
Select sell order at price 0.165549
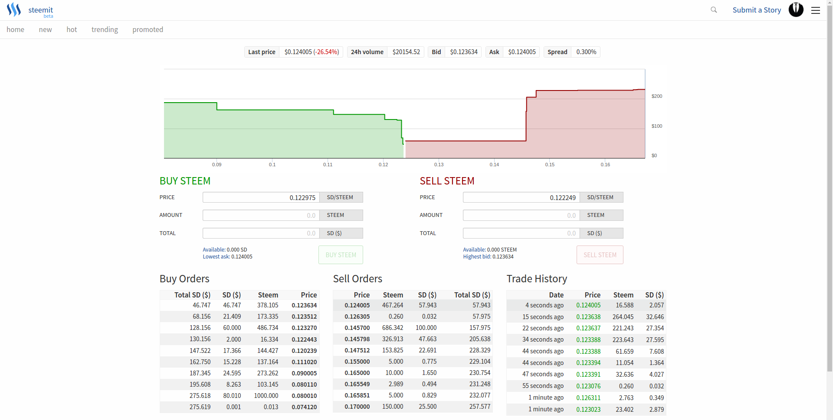(413, 384)
